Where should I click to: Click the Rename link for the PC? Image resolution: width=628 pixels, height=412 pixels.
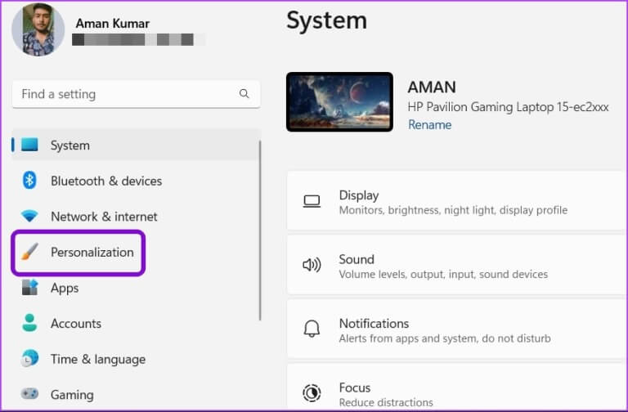[430, 124]
